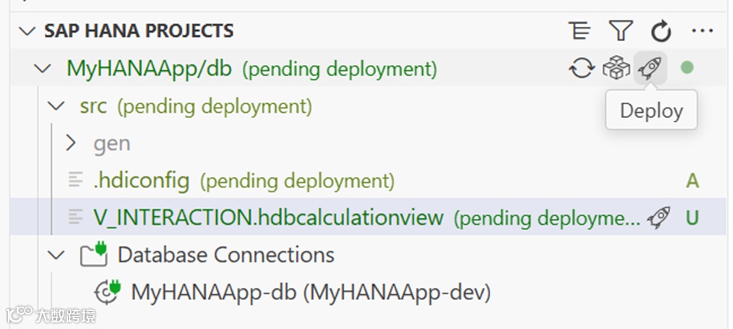
Task: Deploy MyHANAApp/db with the rocket icon
Action: click(650, 68)
